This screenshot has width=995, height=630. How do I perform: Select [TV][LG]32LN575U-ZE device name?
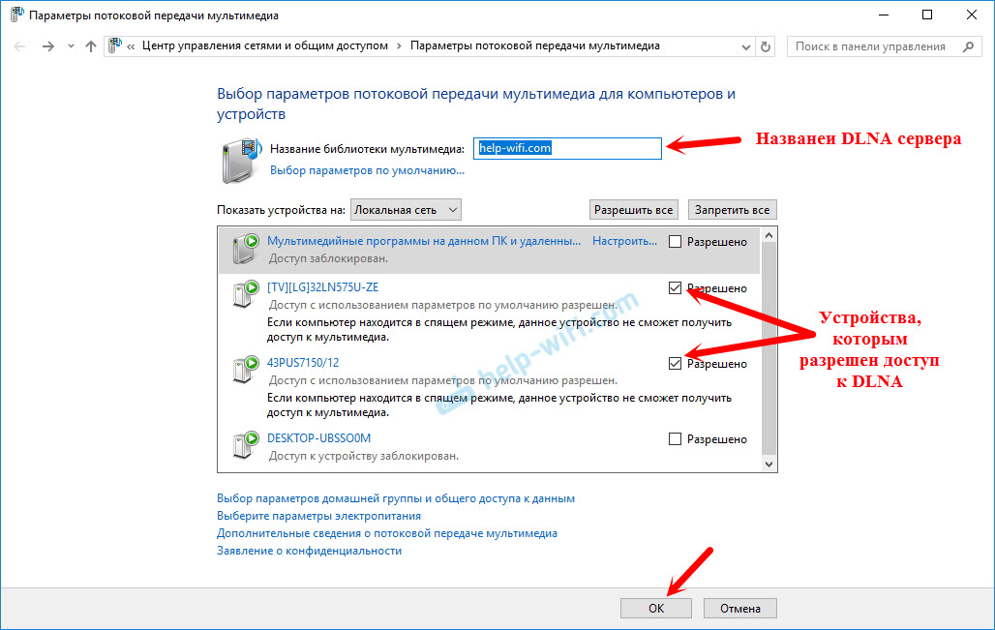(322, 287)
